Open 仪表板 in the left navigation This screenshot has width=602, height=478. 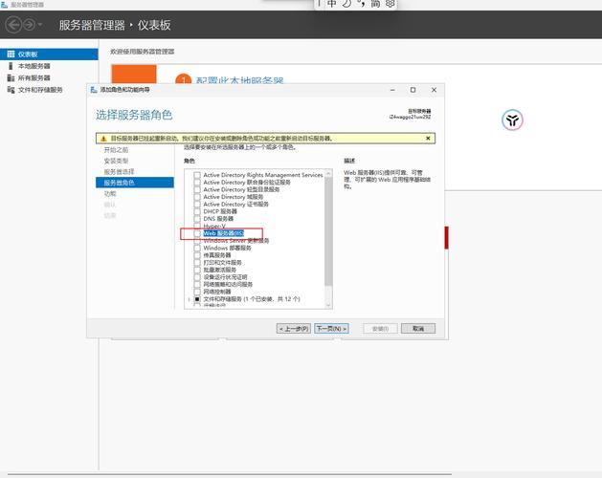point(49,54)
